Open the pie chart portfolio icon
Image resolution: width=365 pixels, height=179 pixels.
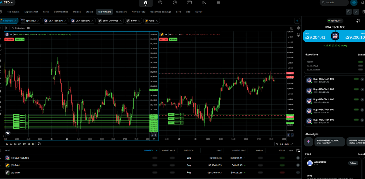pyautogui.click(x=160, y=2)
